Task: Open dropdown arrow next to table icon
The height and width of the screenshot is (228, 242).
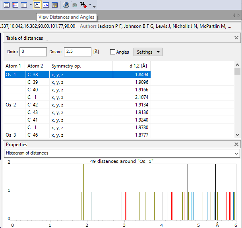Action: tap(31, 5)
